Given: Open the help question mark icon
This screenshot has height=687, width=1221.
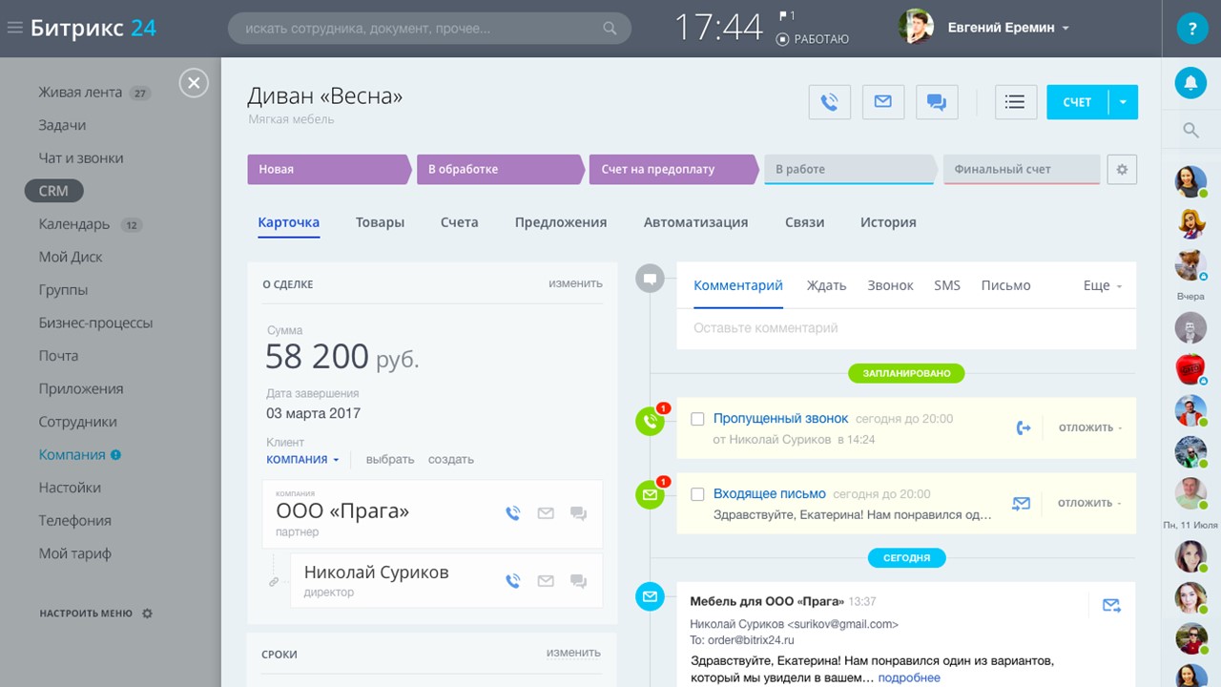Looking at the screenshot, I should 1190,29.
